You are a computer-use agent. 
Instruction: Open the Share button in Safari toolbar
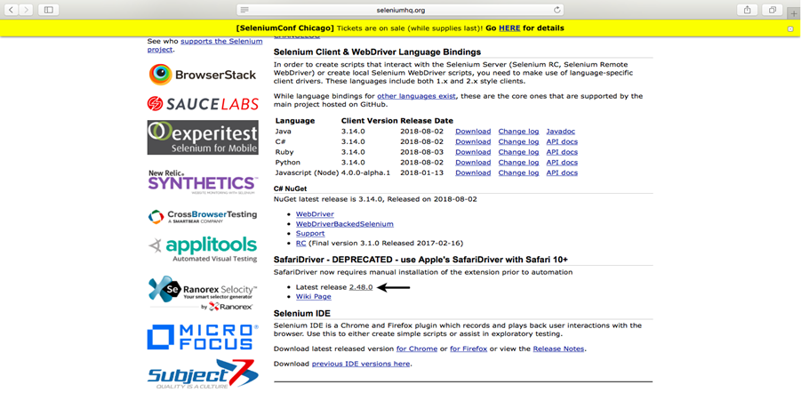click(748, 9)
